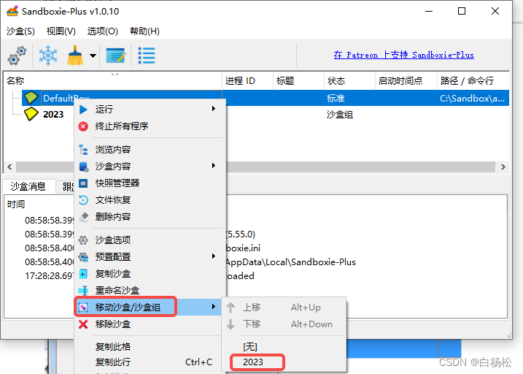
Task: Choose 删除内容 in the context menu
Action: click(150, 217)
